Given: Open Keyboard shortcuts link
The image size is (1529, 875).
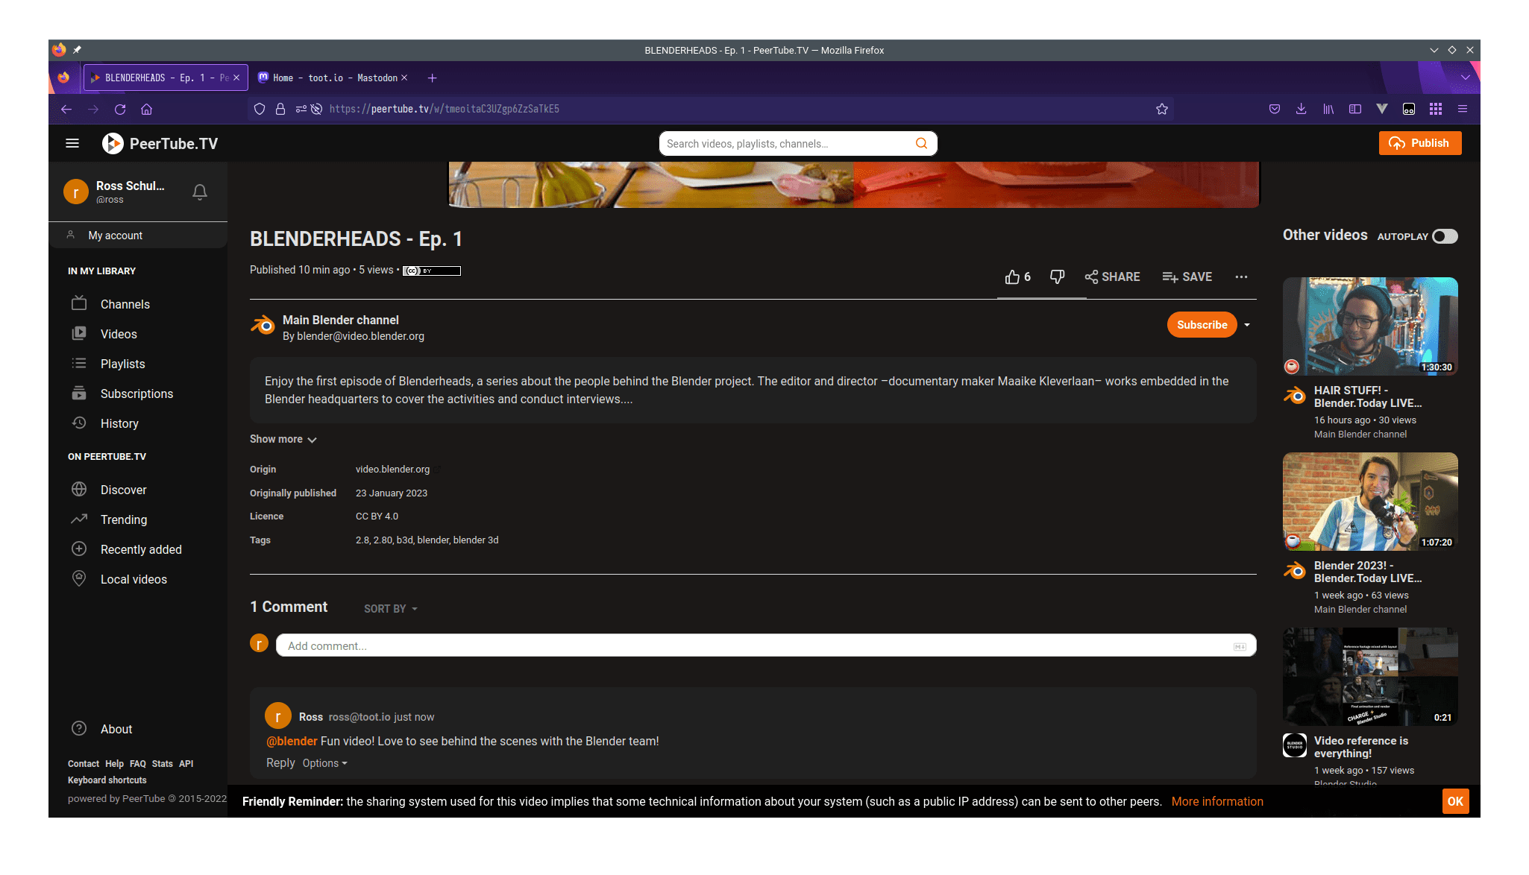Looking at the screenshot, I should pyautogui.click(x=107, y=780).
